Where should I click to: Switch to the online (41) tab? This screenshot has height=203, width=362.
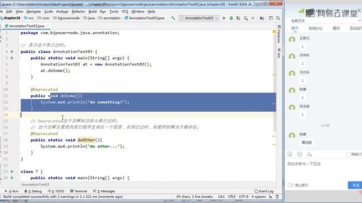(x=316, y=28)
